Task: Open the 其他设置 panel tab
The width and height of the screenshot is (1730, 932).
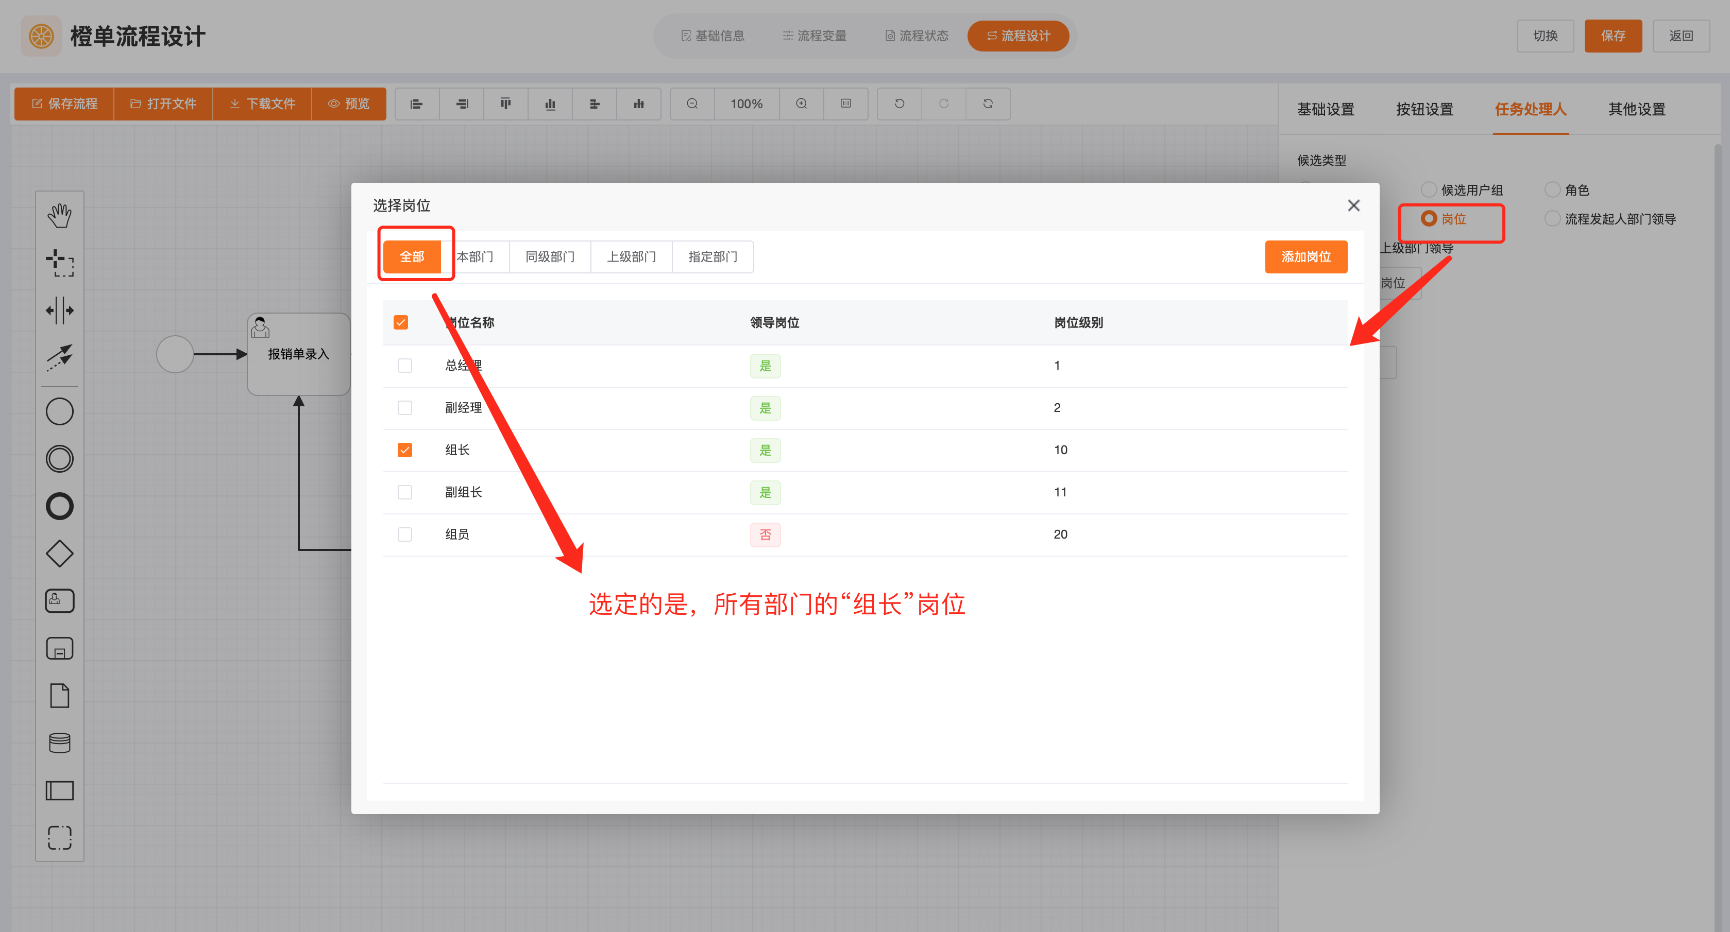Action: pos(1637,110)
